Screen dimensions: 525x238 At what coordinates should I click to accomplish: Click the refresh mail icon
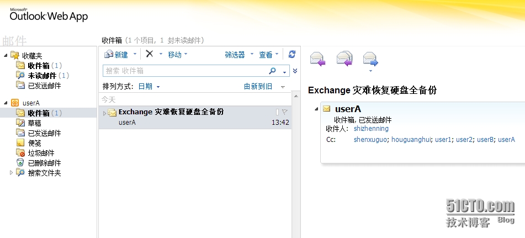tap(292, 54)
